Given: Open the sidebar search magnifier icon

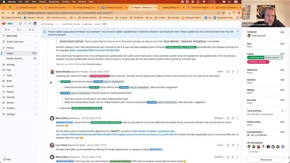Looking at the screenshot, I should pos(30,24).
